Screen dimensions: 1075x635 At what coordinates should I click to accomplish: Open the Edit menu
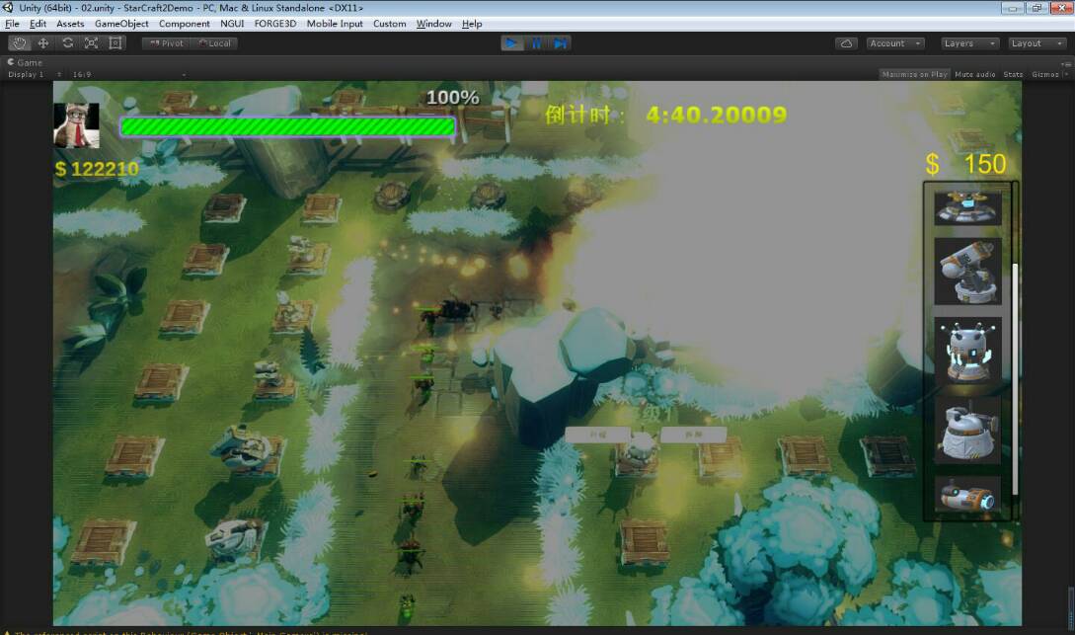pos(38,24)
